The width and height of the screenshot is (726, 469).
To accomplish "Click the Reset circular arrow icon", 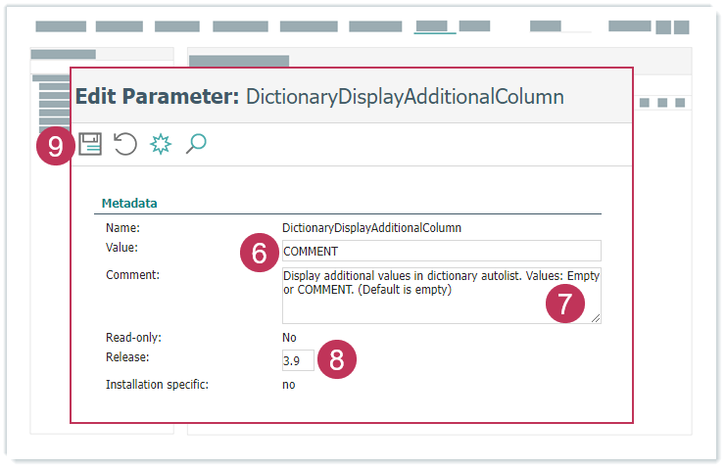I will click(124, 145).
